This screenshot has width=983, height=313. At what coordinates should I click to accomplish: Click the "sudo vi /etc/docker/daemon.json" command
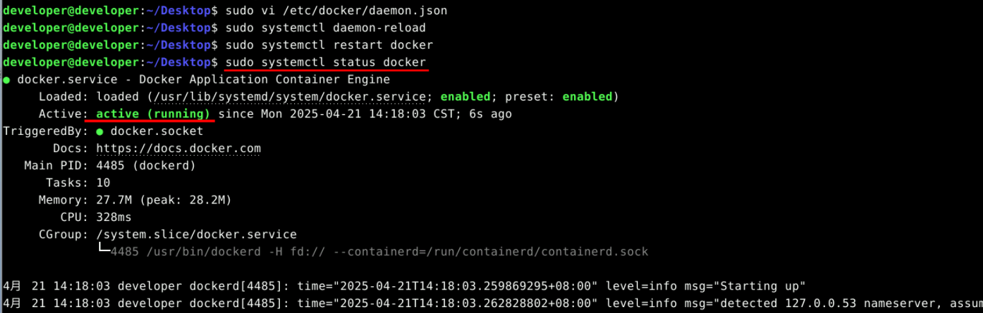coord(336,11)
